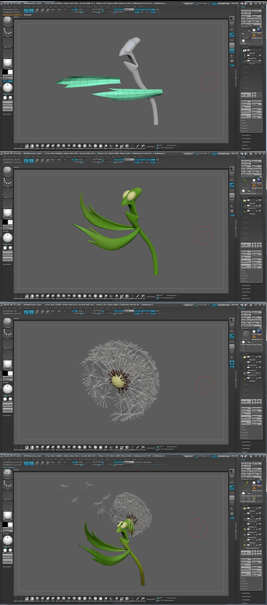Image resolution: width=267 pixels, height=605 pixels.
Task: Select the Inflat brush on the lone-dandelion window shelf
Action: [53, 447]
